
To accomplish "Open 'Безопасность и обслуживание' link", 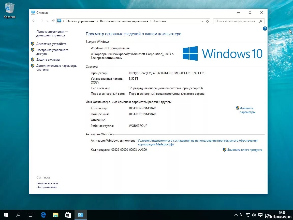I will click(x=47, y=185).
